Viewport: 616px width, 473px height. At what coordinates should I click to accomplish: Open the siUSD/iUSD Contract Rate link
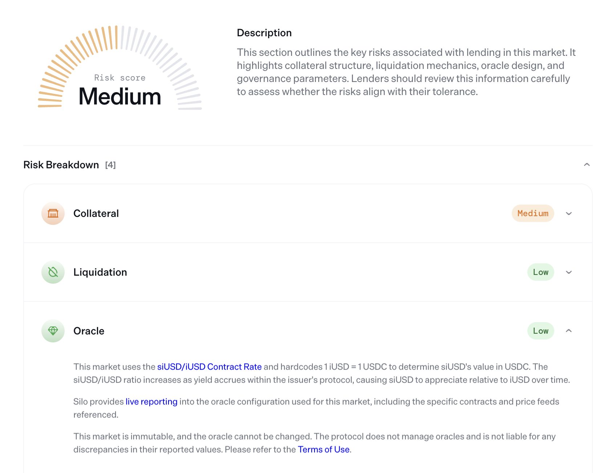209,367
